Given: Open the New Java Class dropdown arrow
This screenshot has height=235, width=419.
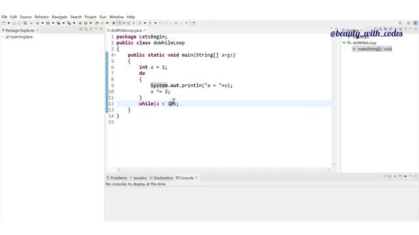Looking at the screenshot, I should point(90,23).
